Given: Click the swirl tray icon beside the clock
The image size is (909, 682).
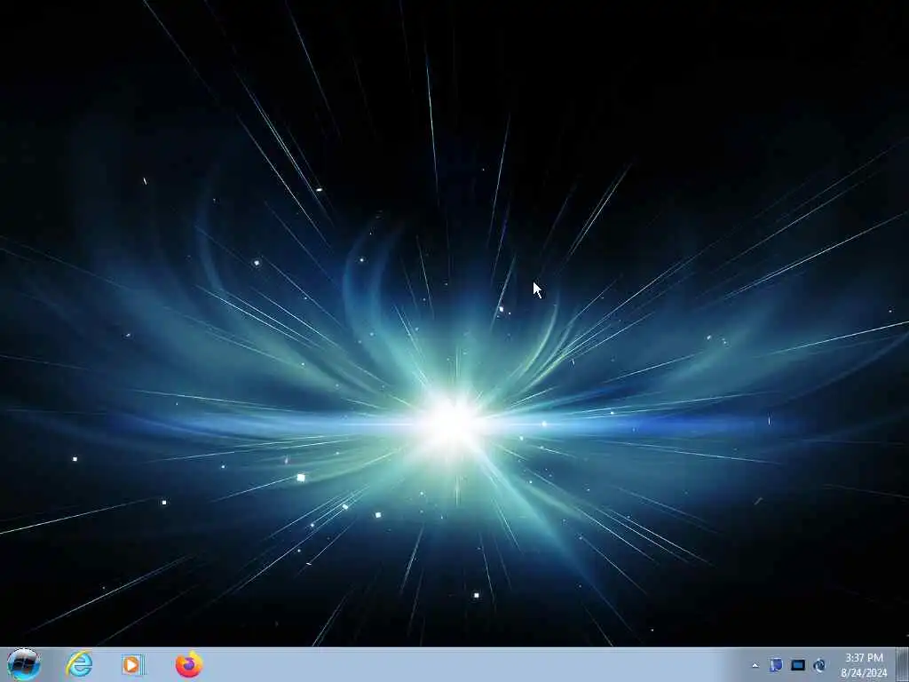Looking at the screenshot, I should 819,665.
